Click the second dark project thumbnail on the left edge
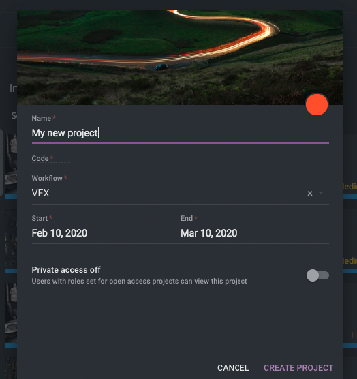 click(x=11, y=239)
